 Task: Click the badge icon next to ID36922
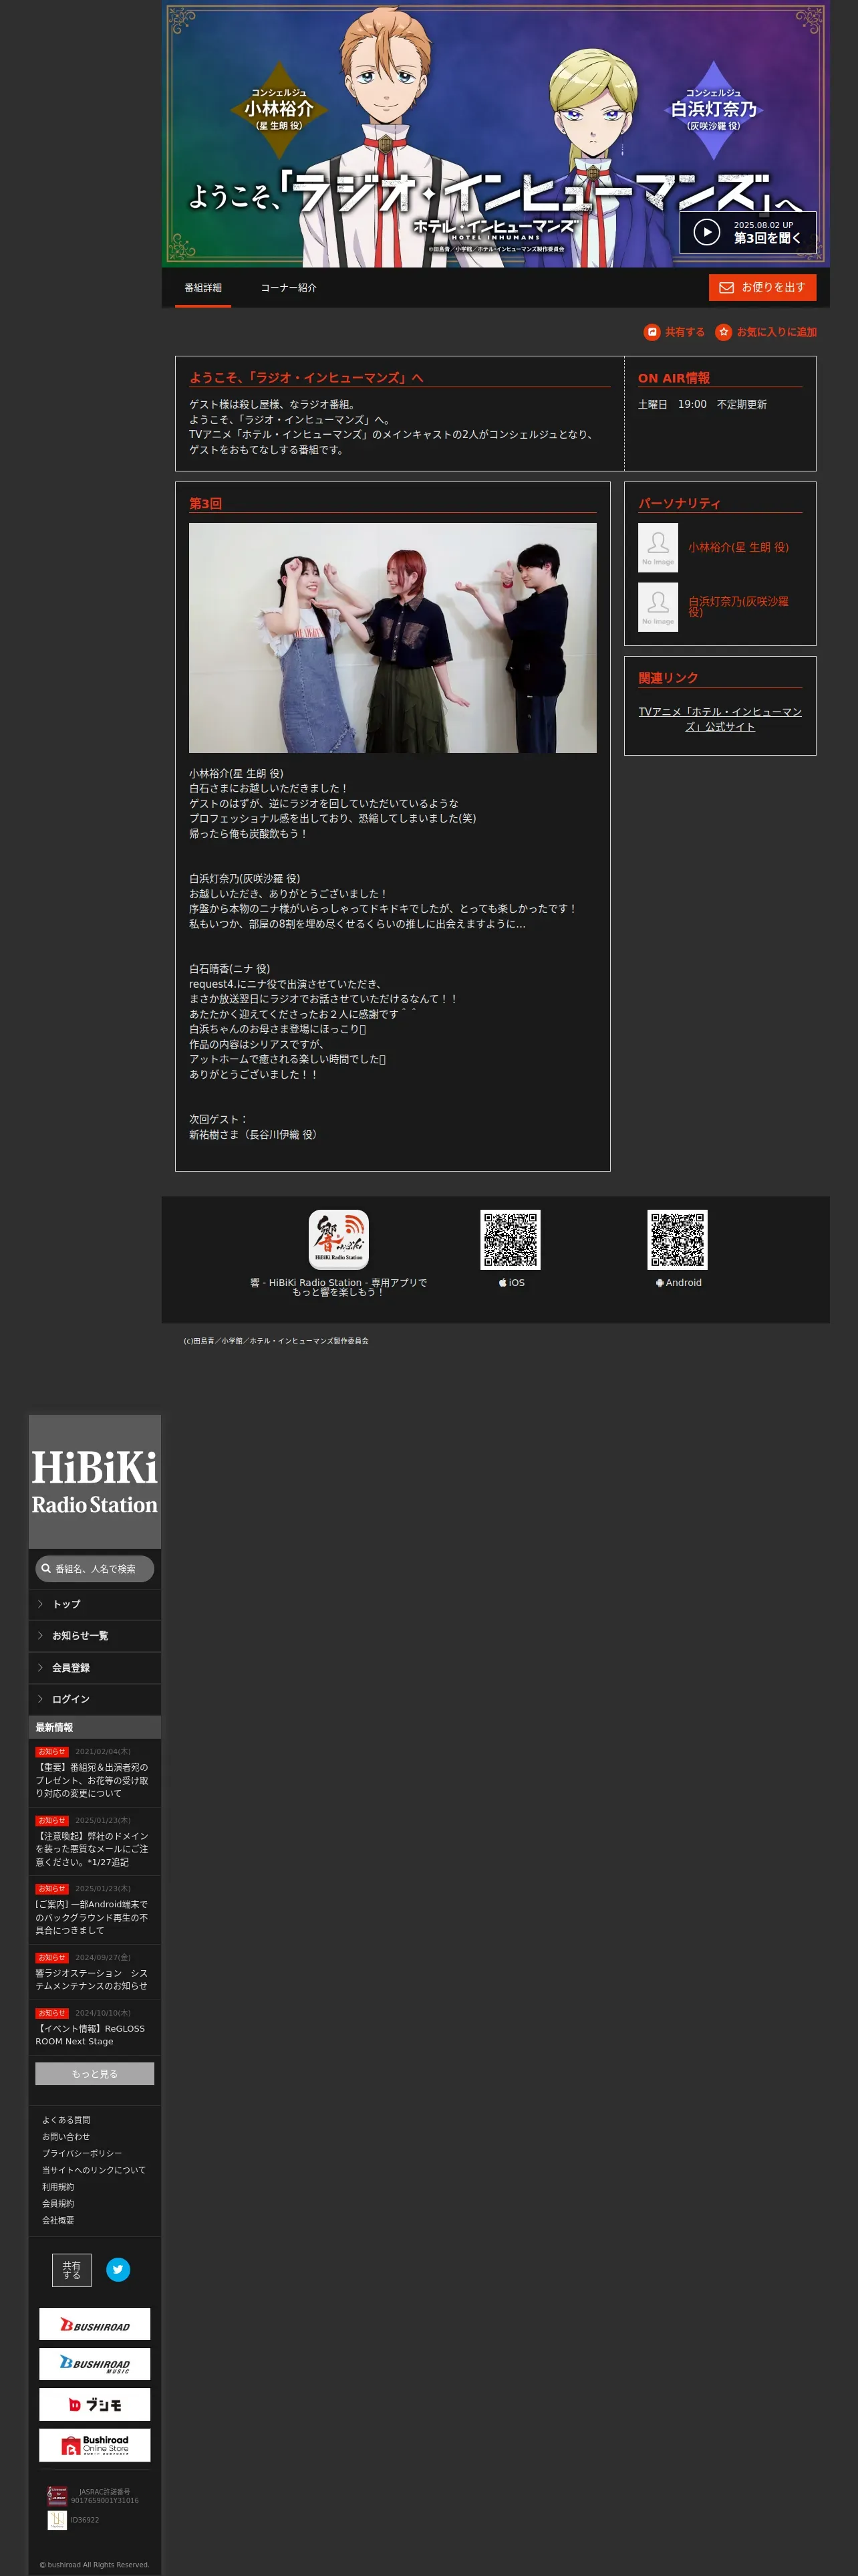[58, 2520]
